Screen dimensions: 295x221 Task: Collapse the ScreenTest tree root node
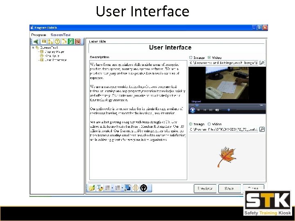[x=33, y=48]
